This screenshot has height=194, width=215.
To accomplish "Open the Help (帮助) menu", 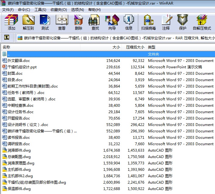I will tap(94, 10).
